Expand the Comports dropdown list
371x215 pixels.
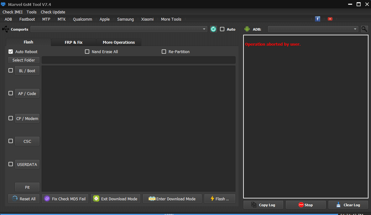[204, 29]
